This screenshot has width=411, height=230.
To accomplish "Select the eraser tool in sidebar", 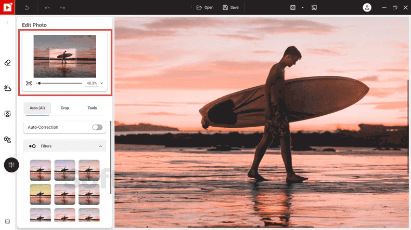I will (x=7, y=63).
